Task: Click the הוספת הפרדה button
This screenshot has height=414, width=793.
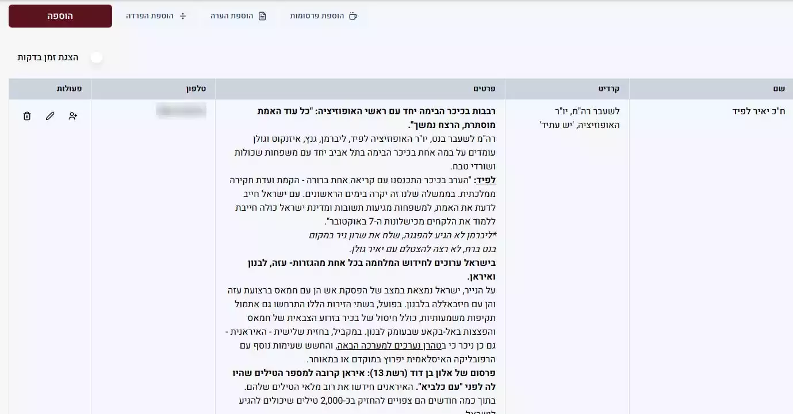Action: [x=156, y=16]
